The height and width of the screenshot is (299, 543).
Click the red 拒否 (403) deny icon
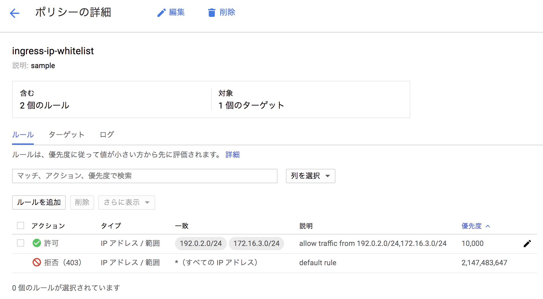[37, 262]
